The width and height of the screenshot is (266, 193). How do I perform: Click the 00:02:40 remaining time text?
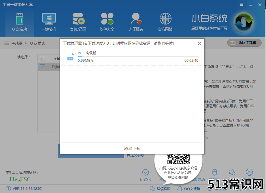point(191,61)
